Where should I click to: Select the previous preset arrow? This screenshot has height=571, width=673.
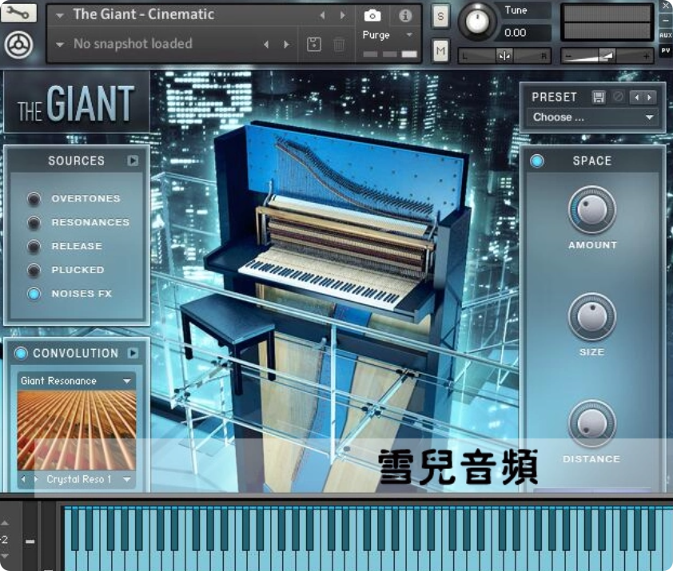[636, 97]
